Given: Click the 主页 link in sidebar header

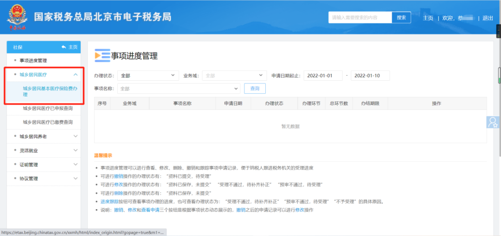Looking at the screenshot, I should 73,47.
